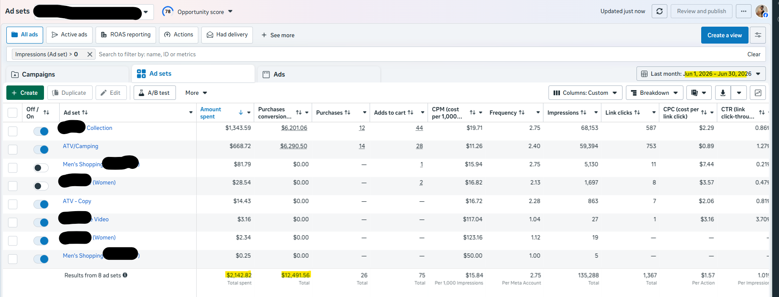Click results info icon in footer

click(x=125, y=275)
